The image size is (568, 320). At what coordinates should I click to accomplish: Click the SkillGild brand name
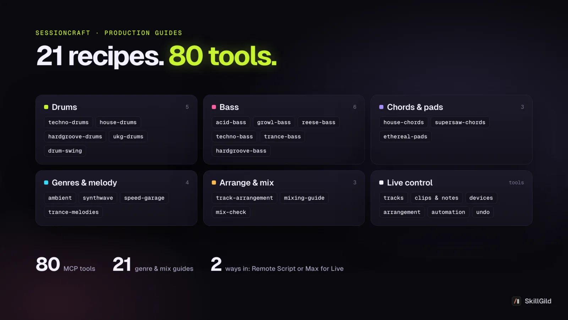(x=538, y=301)
